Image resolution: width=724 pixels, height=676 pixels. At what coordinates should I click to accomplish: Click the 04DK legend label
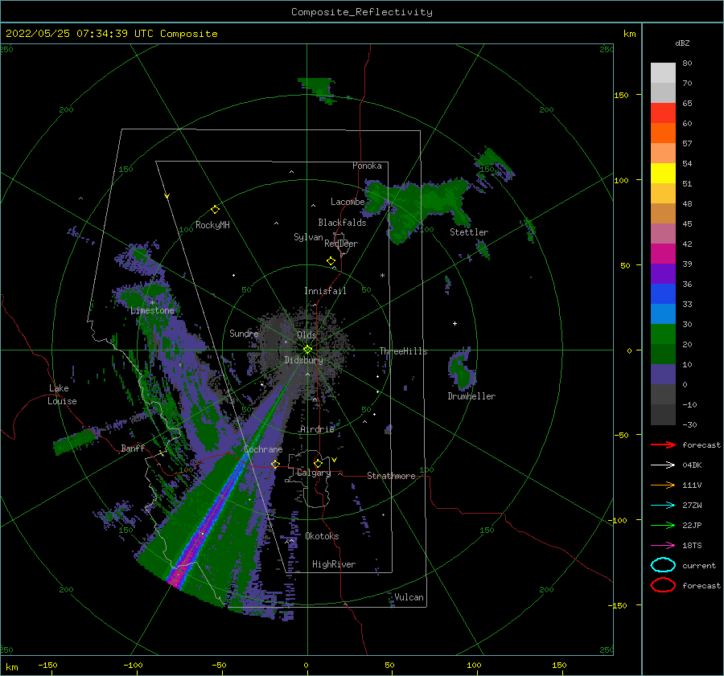(692, 465)
